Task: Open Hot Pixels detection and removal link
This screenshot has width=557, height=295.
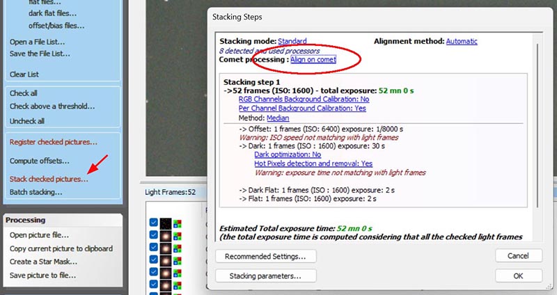Action: tap(313, 164)
